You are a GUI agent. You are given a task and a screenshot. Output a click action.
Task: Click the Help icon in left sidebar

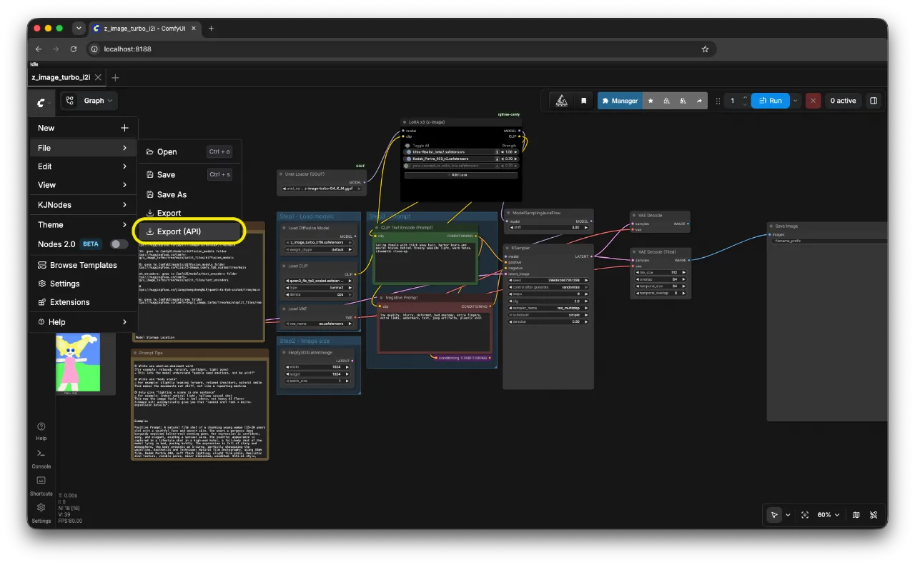(x=41, y=431)
